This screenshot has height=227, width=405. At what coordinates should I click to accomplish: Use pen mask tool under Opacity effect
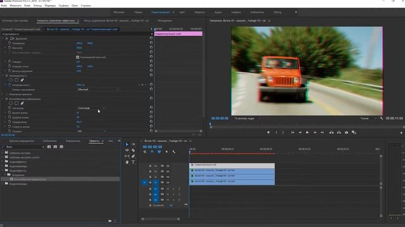[x=22, y=80]
